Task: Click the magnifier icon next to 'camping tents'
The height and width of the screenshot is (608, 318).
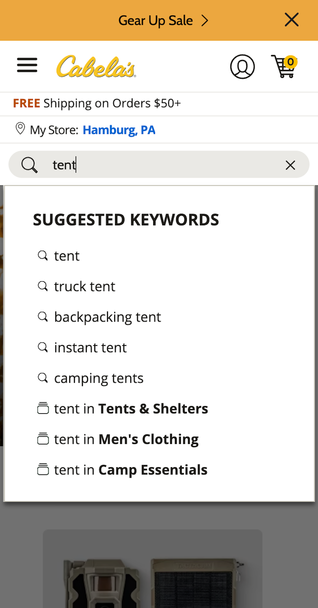Action: pyautogui.click(x=43, y=378)
